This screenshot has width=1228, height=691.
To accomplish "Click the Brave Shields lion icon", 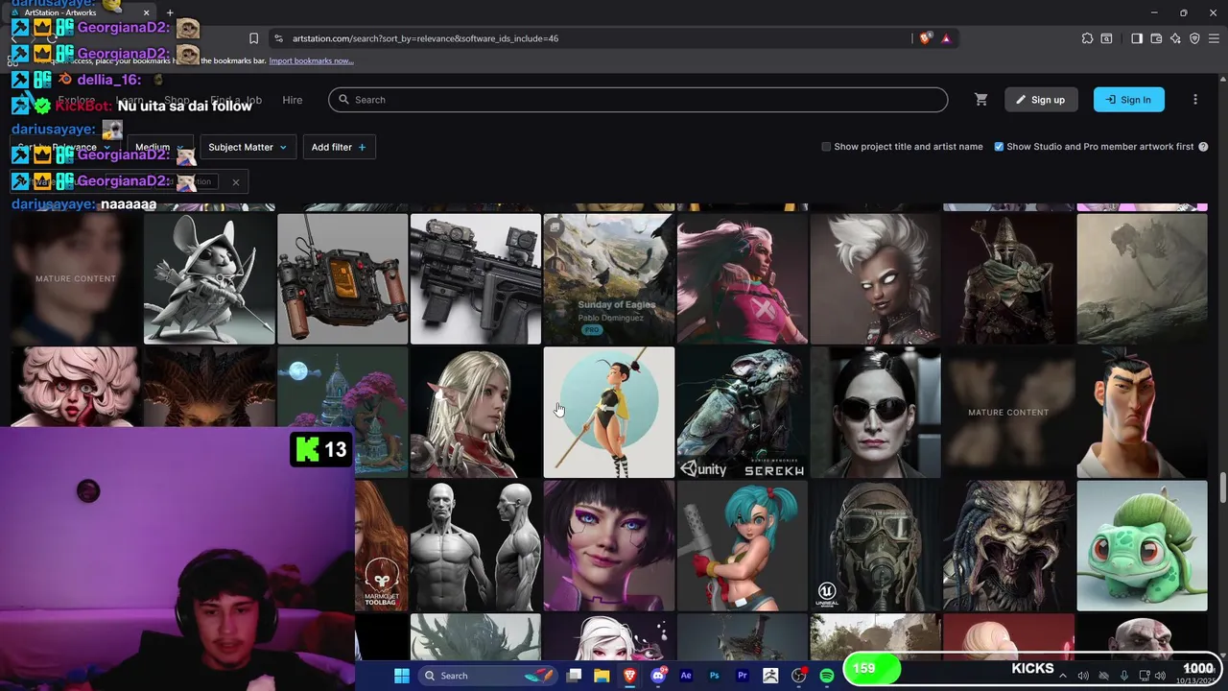I will (x=925, y=38).
